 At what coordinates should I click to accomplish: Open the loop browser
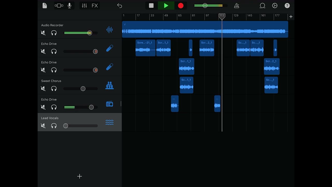coord(262,5)
